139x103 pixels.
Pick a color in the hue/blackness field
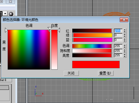(x=29, y=50)
